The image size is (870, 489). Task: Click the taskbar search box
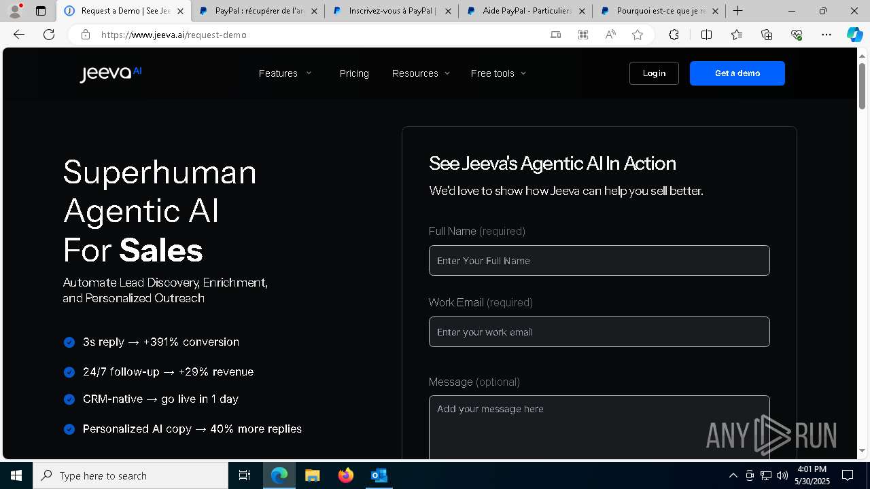(130, 475)
